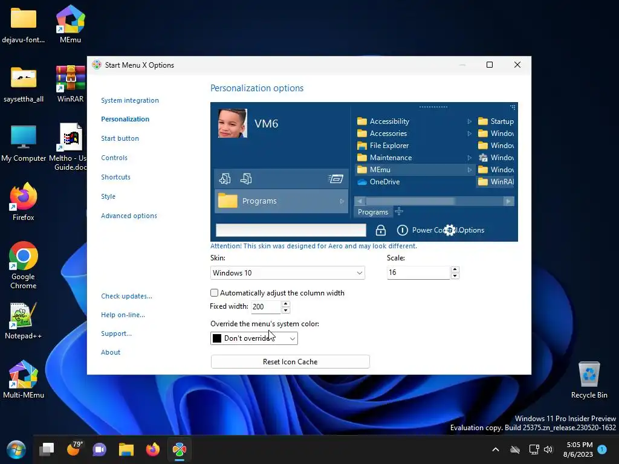Image resolution: width=619 pixels, height=464 pixels.
Task: Decrease the Scale value
Action: (455, 275)
